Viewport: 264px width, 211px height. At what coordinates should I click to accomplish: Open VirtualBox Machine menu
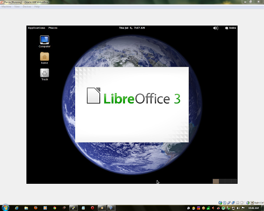tap(7, 7)
